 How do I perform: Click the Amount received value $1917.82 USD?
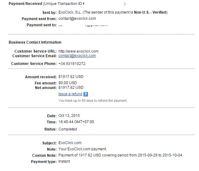[x=71, y=77]
